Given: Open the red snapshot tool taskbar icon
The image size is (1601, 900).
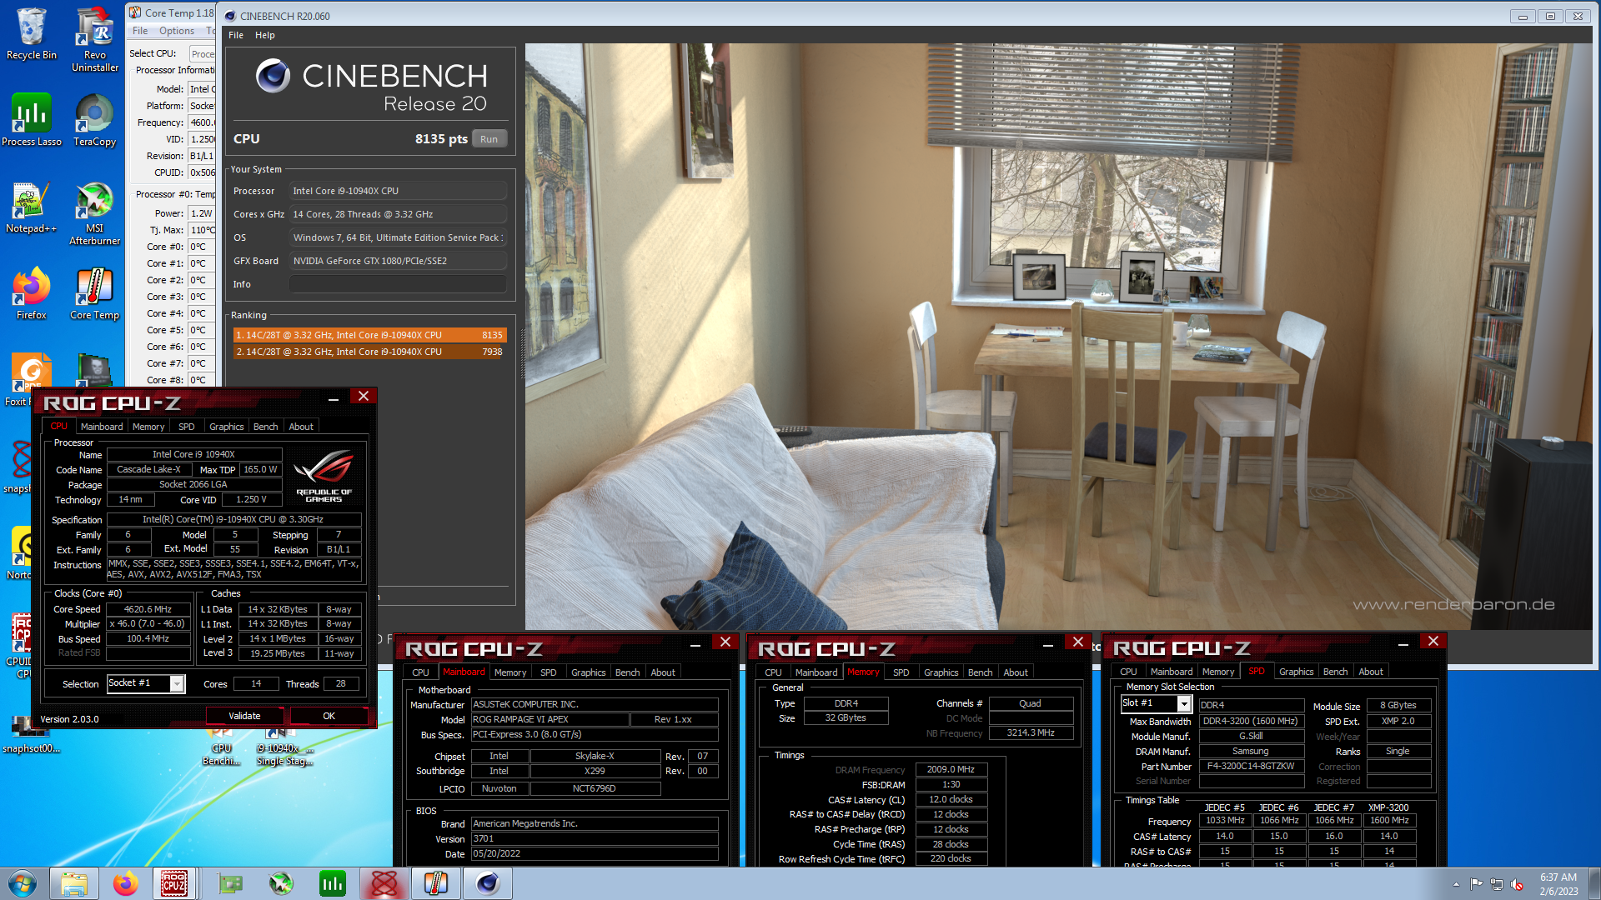Looking at the screenshot, I should pyautogui.click(x=384, y=883).
